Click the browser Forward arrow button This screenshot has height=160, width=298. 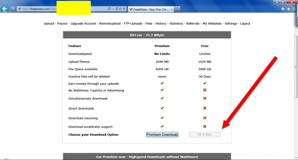(x=13, y=9)
